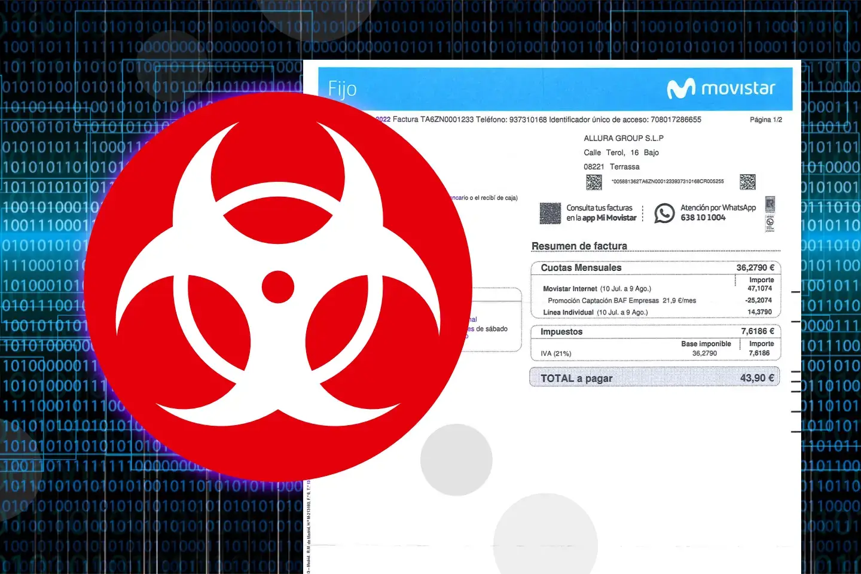Image resolution: width=861 pixels, height=574 pixels.
Task: Click 'Página 1/2' text
Action: click(766, 120)
